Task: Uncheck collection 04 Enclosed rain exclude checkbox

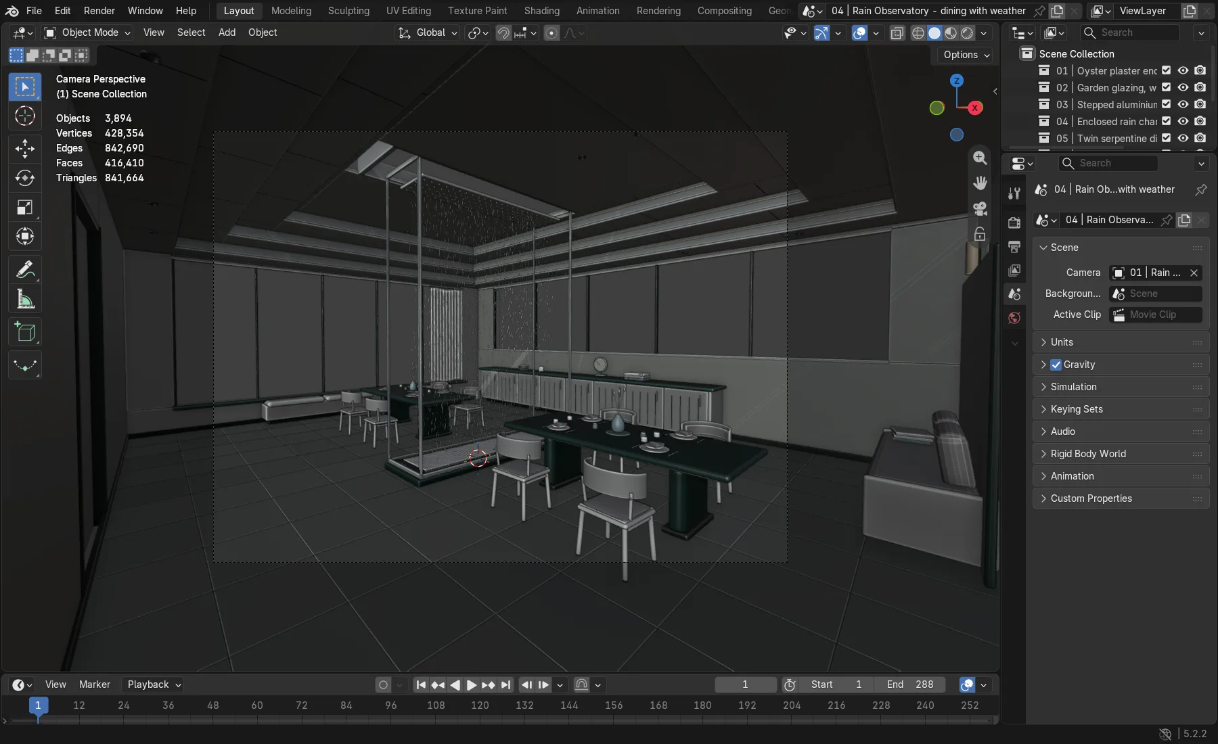Action: click(x=1166, y=121)
